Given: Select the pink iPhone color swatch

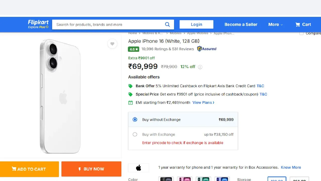Looking at the screenshot, I should 185,179.
